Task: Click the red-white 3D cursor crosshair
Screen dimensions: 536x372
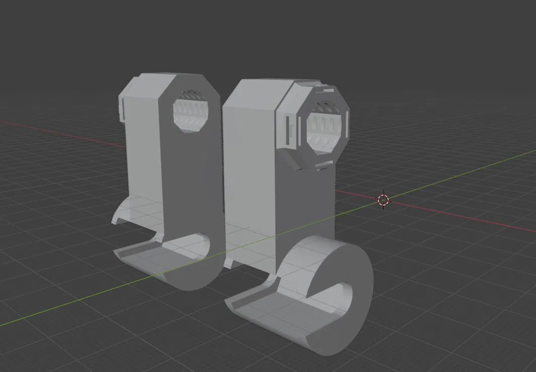Action: 383,200
